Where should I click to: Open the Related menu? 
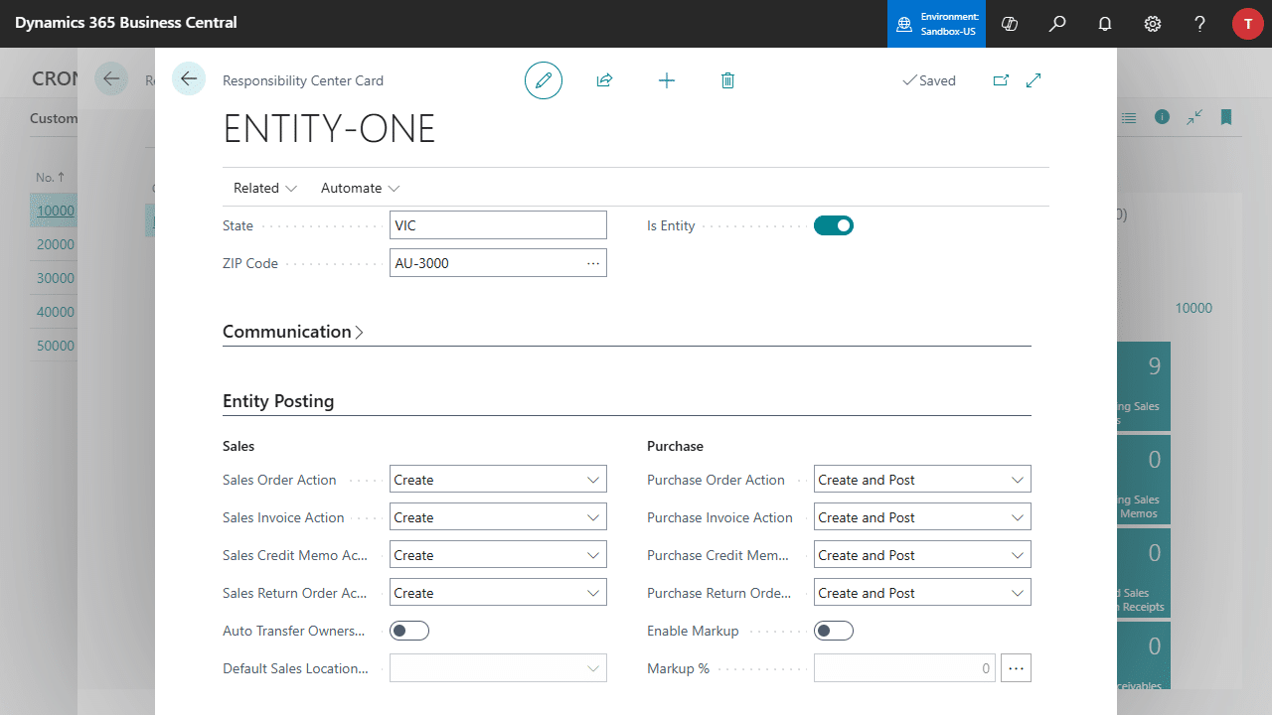point(265,188)
